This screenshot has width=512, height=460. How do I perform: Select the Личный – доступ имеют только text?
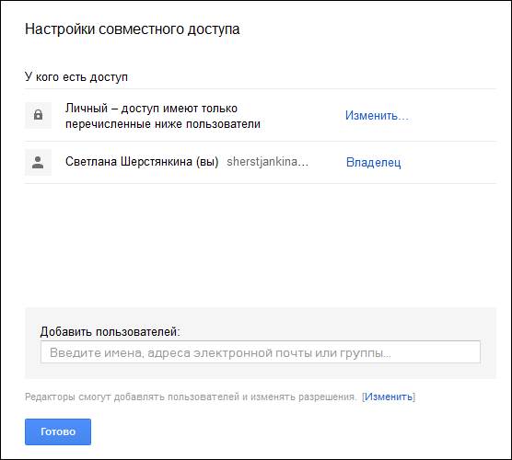pos(152,108)
